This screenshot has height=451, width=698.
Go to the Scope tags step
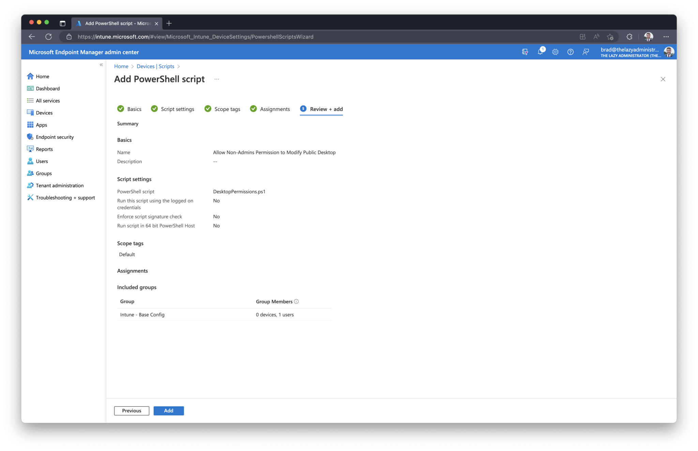point(222,109)
